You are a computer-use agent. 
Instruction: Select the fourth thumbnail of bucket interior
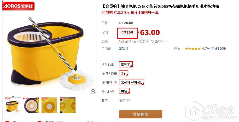click(x=68, y=105)
